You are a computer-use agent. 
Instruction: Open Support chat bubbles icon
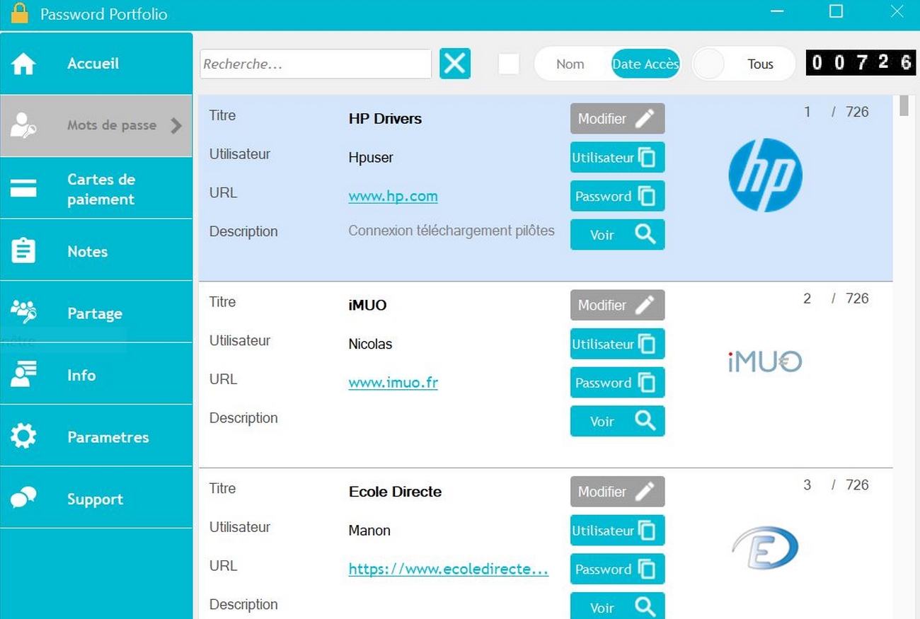pos(23,498)
